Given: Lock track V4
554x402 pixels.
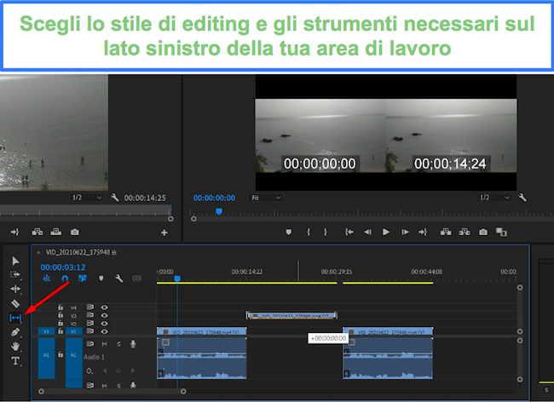Looking at the screenshot, I should [x=61, y=307].
